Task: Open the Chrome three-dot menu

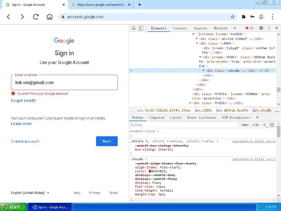Action: tap(272, 17)
